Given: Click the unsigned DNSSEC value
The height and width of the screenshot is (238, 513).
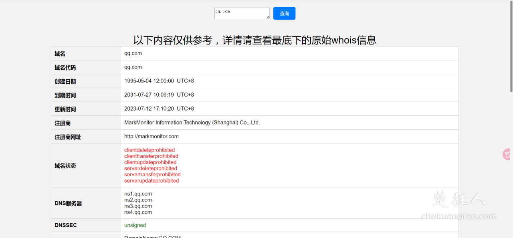Looking at the screenshot, I should tap(135, 225).
